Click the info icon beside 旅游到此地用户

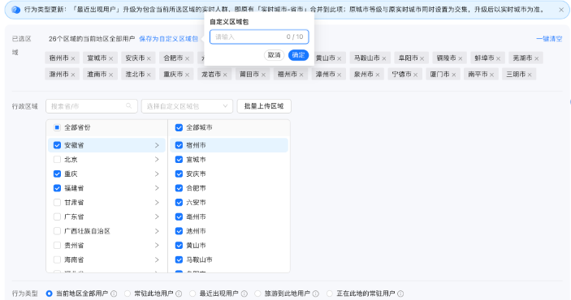pyautogui.click(x=316, y=294)
